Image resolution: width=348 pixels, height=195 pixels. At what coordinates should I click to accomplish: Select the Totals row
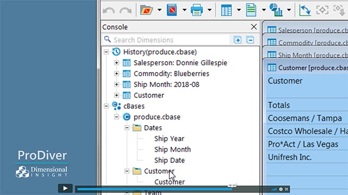click(x=307, y=105)
